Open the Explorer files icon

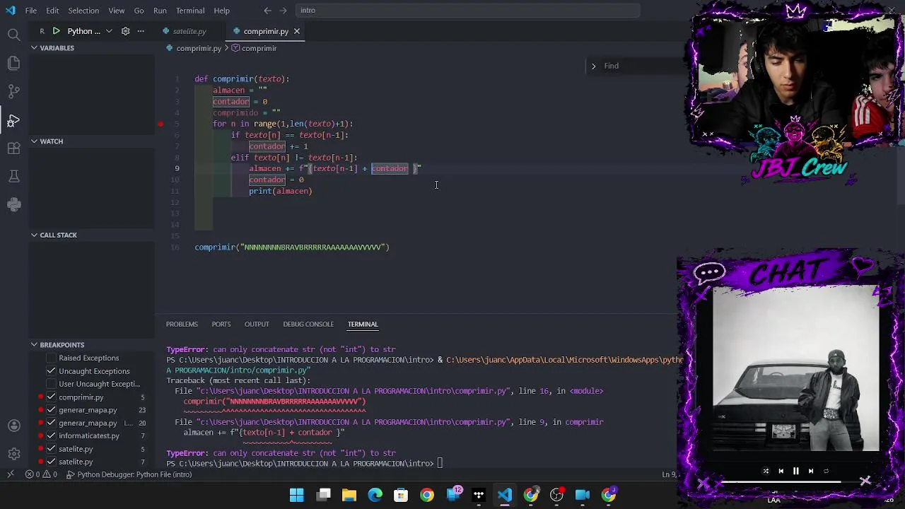click(x=13, y=63)
